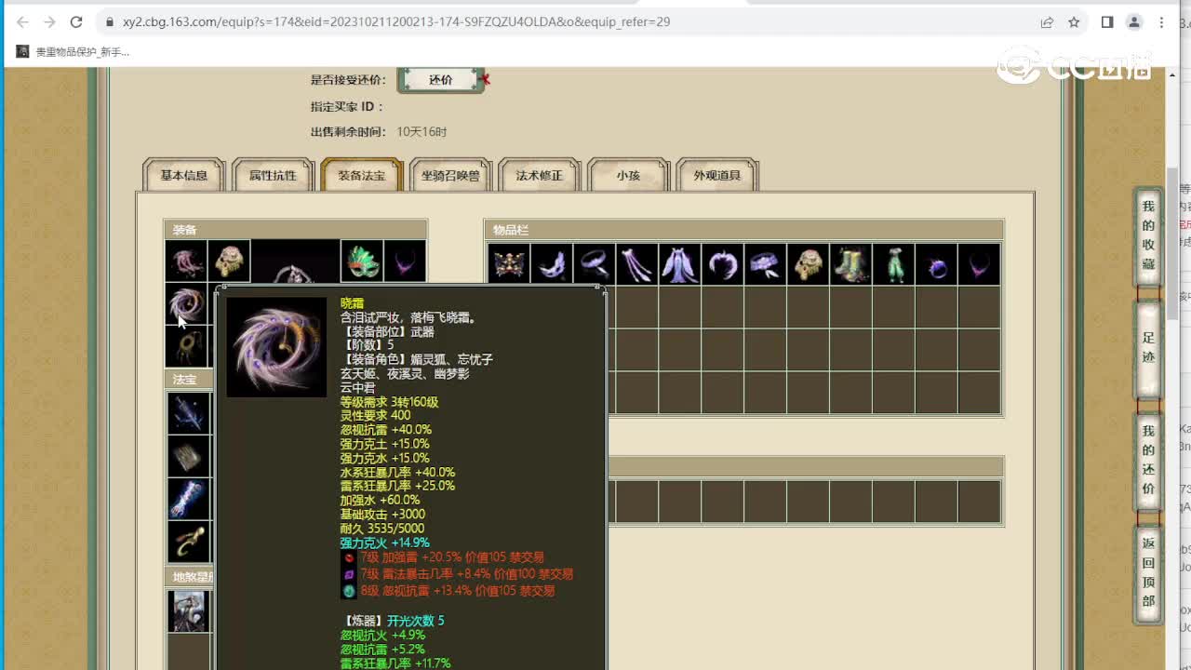Screen dimensions: 1191x670
Task: Open the 小孩 tab
Action: coord(628,175)
